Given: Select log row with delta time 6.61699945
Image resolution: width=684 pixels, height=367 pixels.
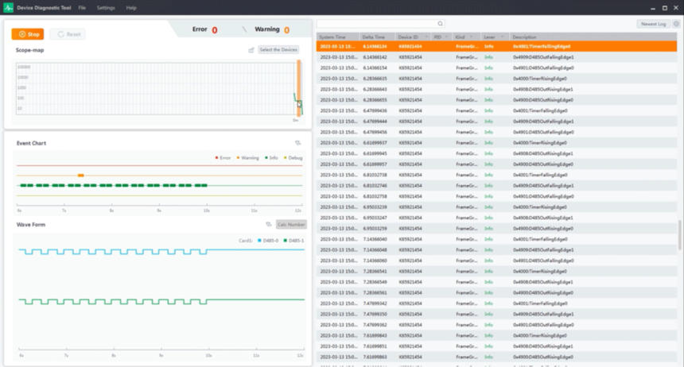Looking at the screenshot, I should click(496, 153).
